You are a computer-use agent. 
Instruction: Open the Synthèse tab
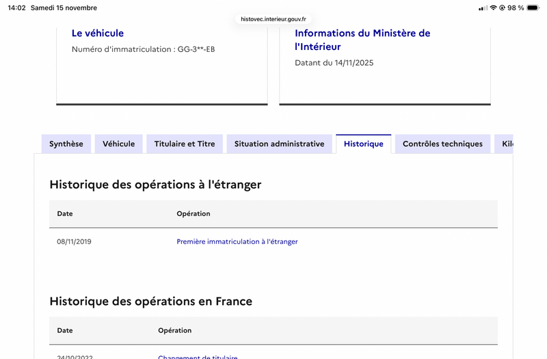(x=66, y=144)
